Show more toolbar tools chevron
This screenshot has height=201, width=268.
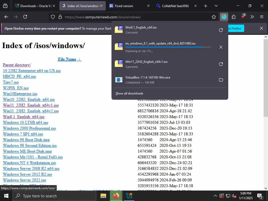point(252,17)
